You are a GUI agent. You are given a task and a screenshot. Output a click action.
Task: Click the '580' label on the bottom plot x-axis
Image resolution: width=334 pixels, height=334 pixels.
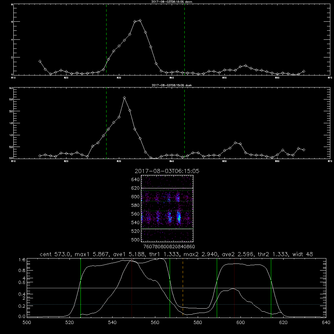point(198,322)
